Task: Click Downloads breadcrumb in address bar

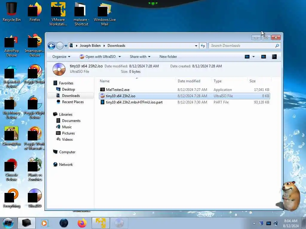Action: [x=116, y=46]
